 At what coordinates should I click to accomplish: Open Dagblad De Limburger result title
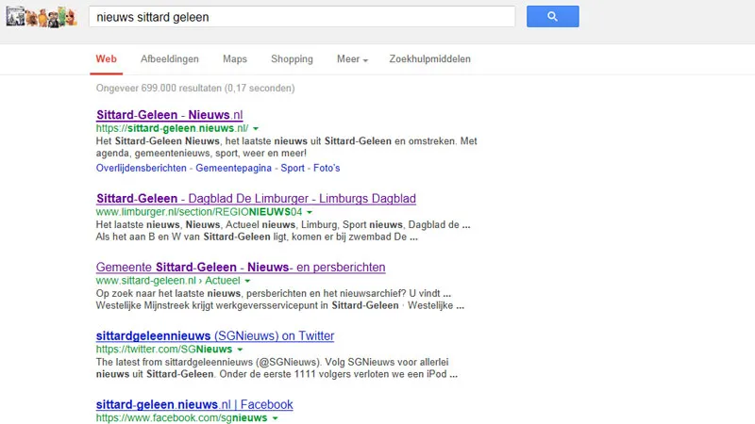click(x=256, y=199)
